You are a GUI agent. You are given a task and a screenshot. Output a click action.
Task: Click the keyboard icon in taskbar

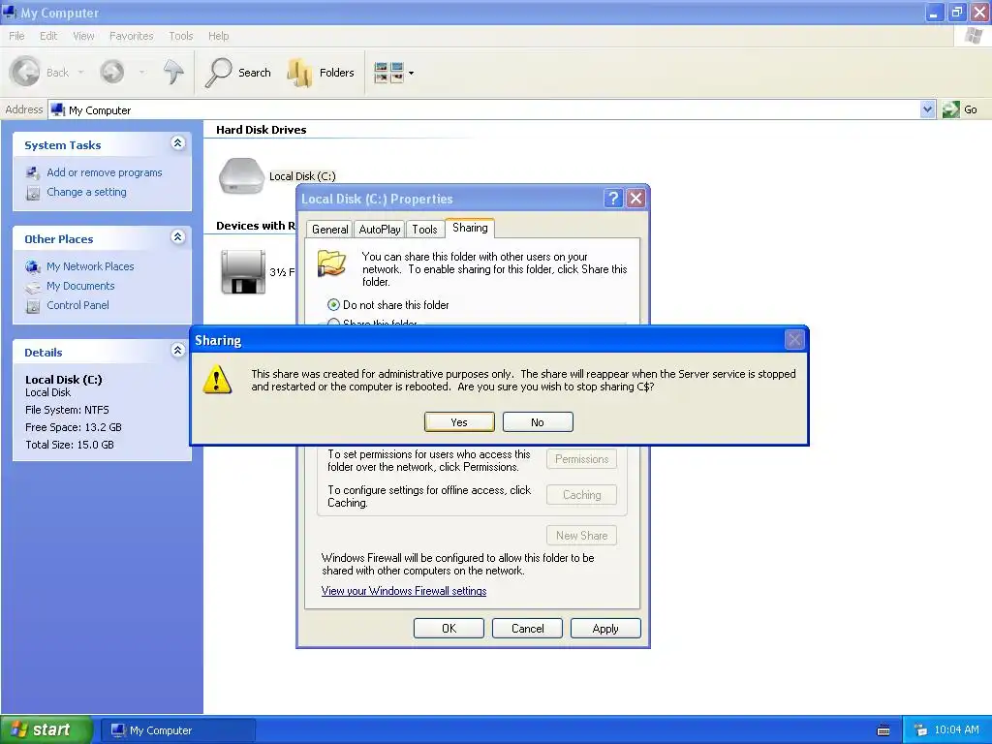click(x=883, y=730)
